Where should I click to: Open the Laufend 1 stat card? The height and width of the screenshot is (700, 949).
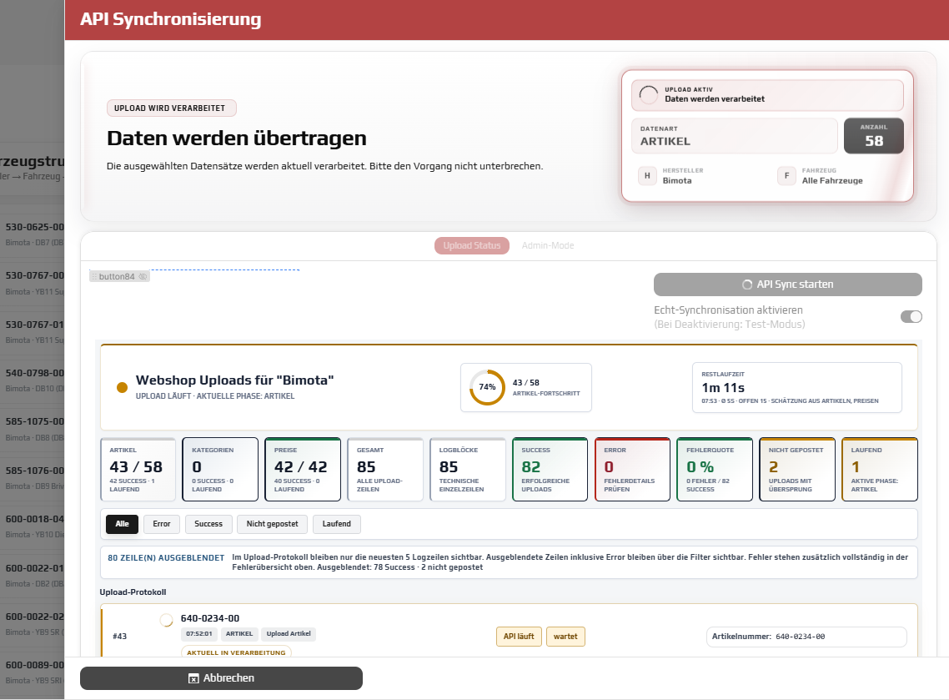pos(880,469)
